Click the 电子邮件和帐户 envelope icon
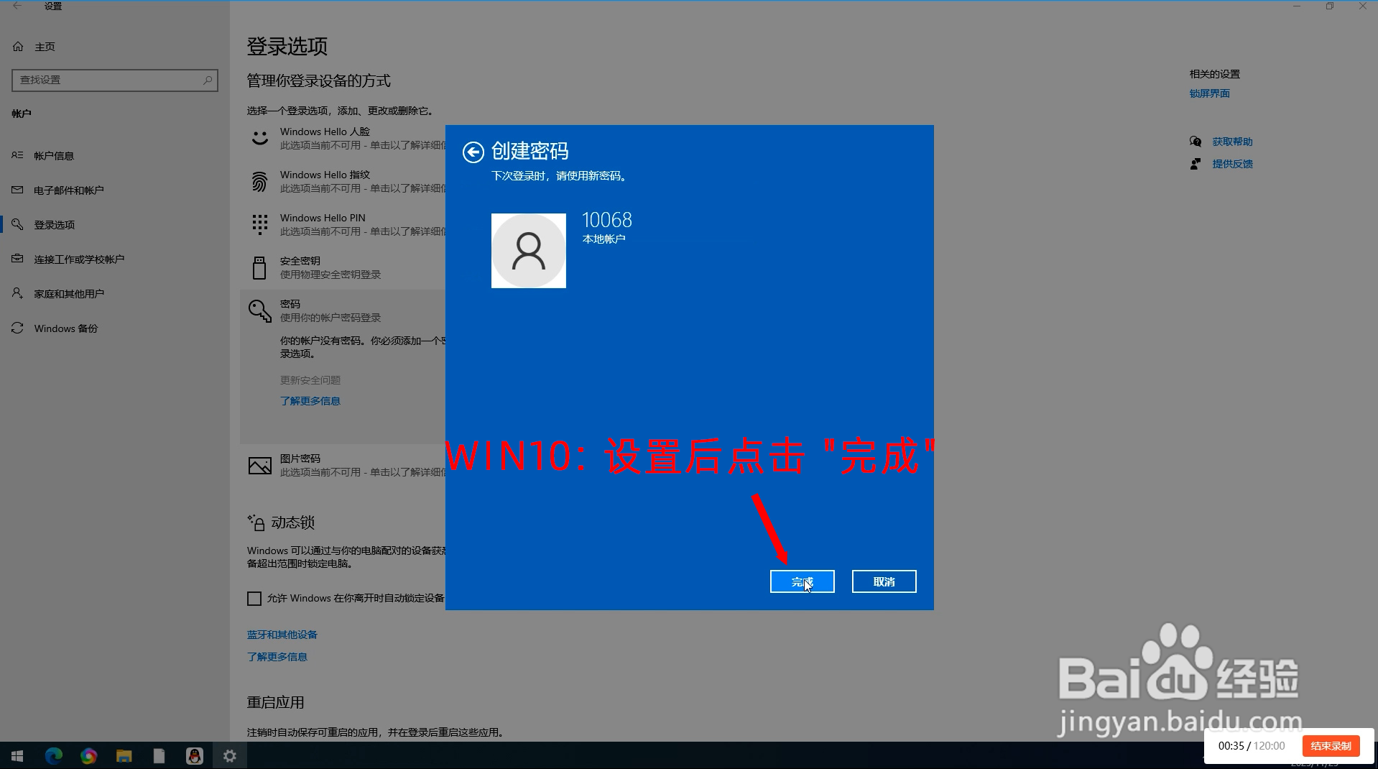 point(17,190)
